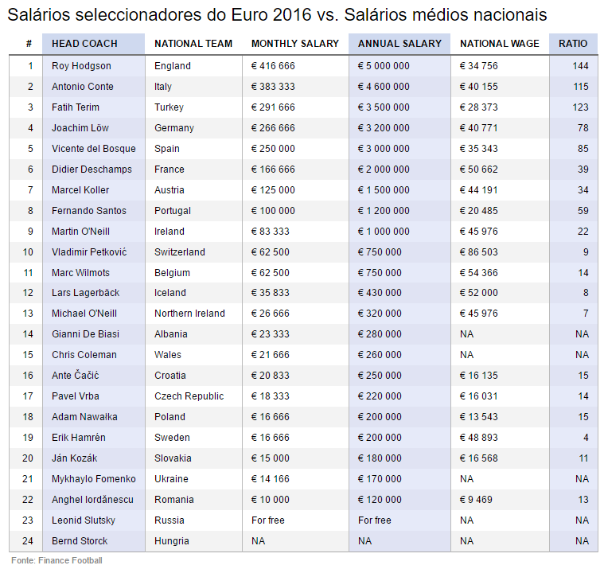Select the NATIONAL TEAM column header

tap(193, 44)
